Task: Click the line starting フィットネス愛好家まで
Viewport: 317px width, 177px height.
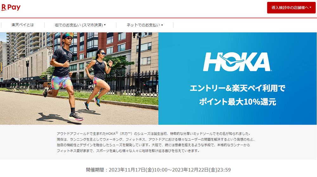Action: [128, 151]
